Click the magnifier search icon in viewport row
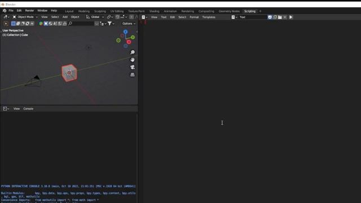The image size is (361, 203). click(70, 24)
